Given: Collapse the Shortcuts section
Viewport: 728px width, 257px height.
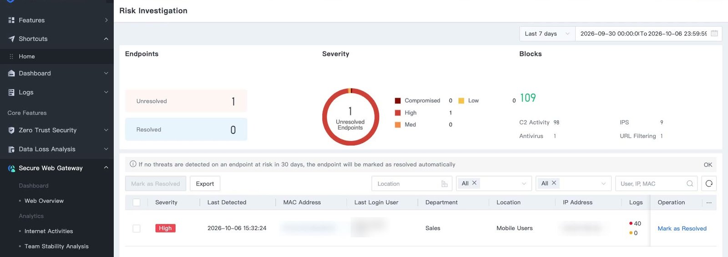Looking at the screenshot, I should pos(106,39).
